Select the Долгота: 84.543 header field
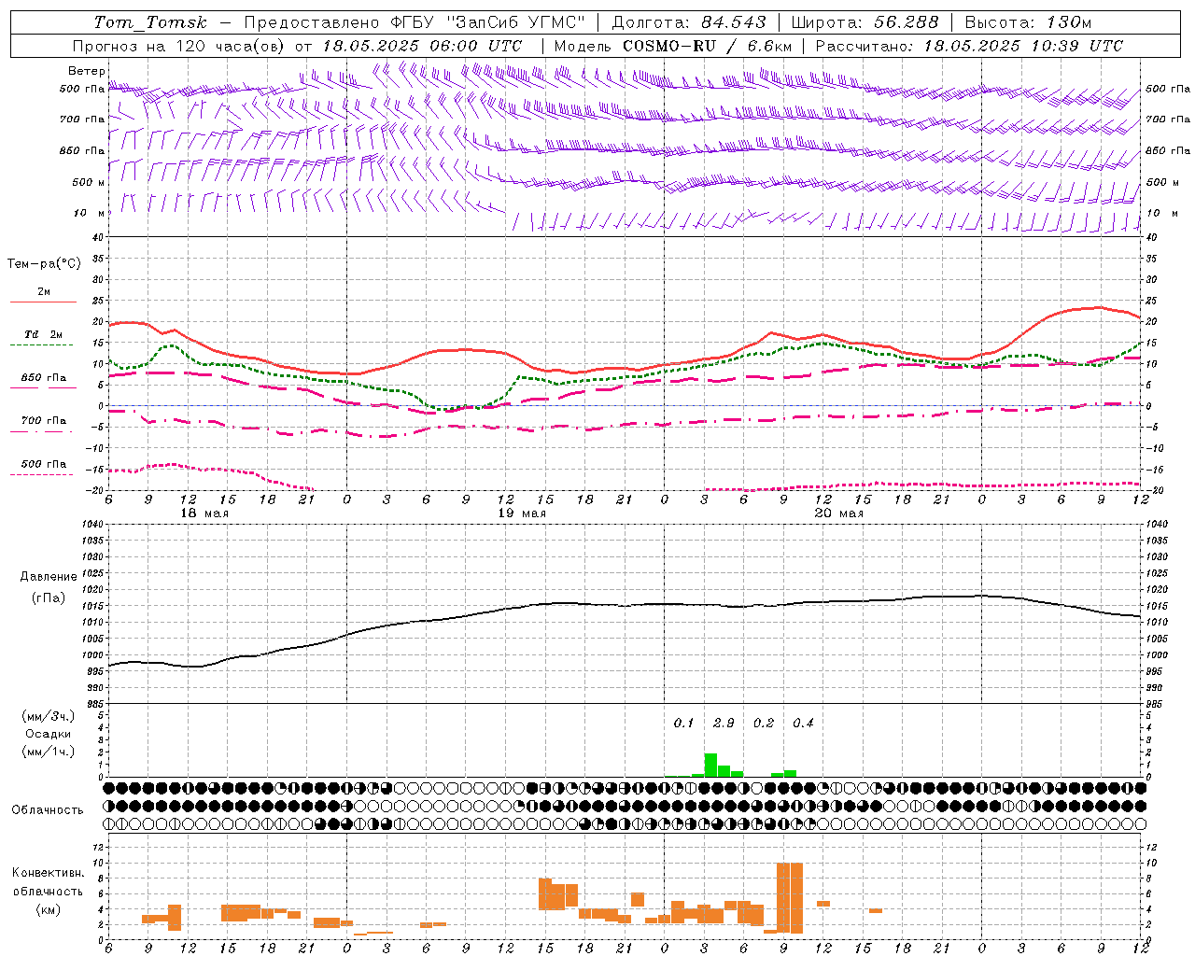The height and width of the screenshot is (956, 1195). (x=688, y=22)
